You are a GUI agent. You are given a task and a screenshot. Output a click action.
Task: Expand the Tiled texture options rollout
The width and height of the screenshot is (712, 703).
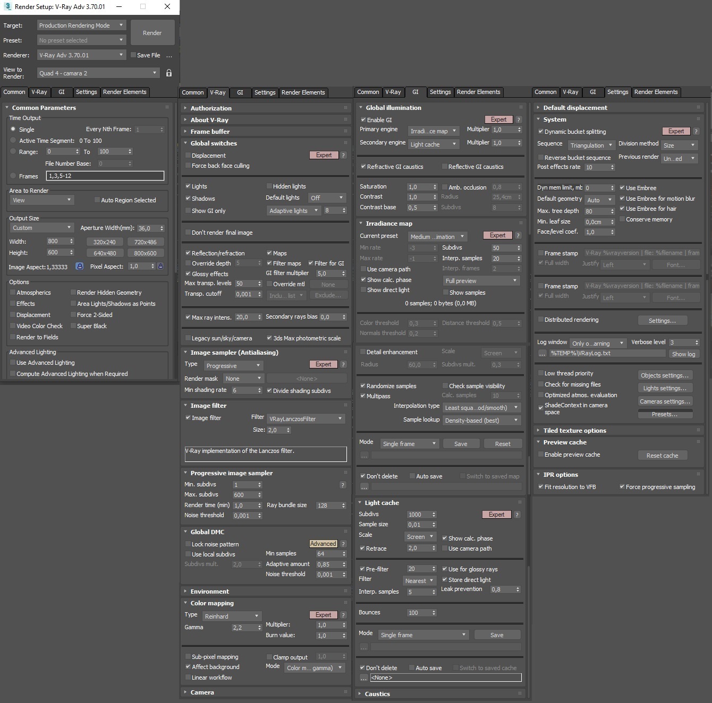pos(574,431)
